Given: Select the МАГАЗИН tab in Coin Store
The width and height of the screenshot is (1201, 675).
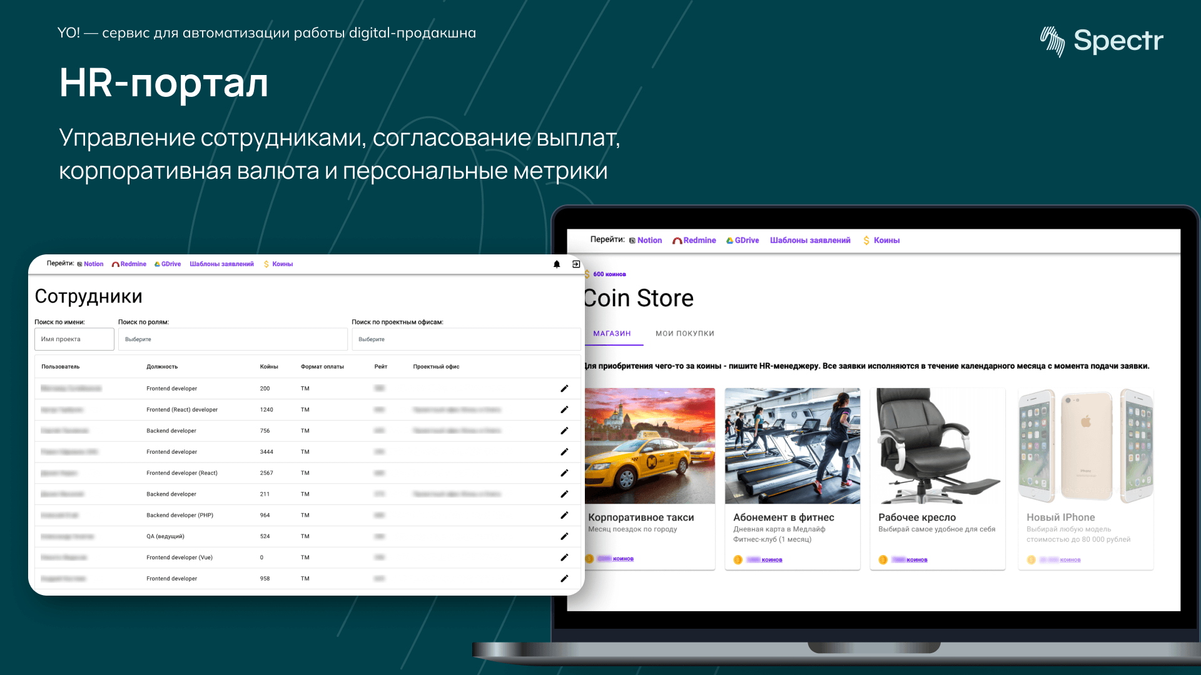Looking at the screenshot, I should tap(612, 333).
